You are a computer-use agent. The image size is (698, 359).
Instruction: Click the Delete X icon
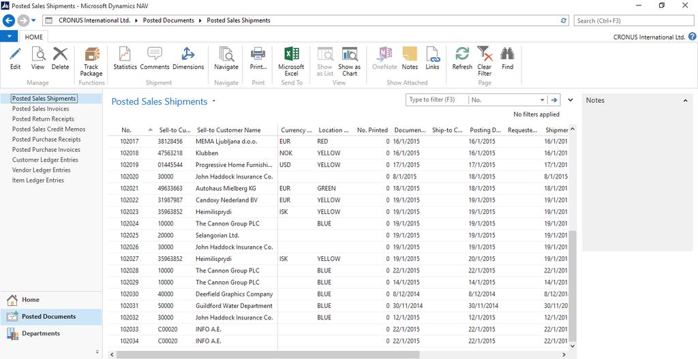coord(60,54)
